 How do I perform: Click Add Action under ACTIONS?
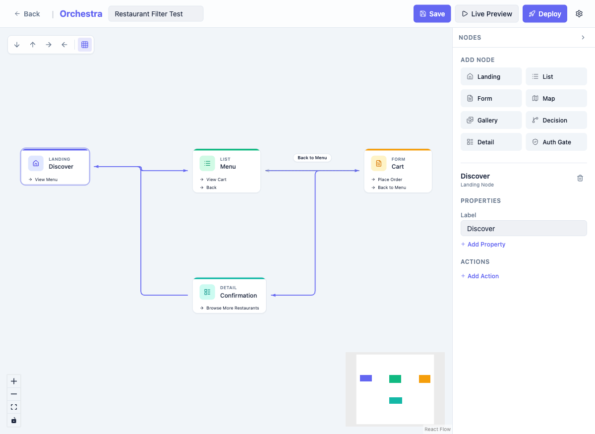(479, 276)
